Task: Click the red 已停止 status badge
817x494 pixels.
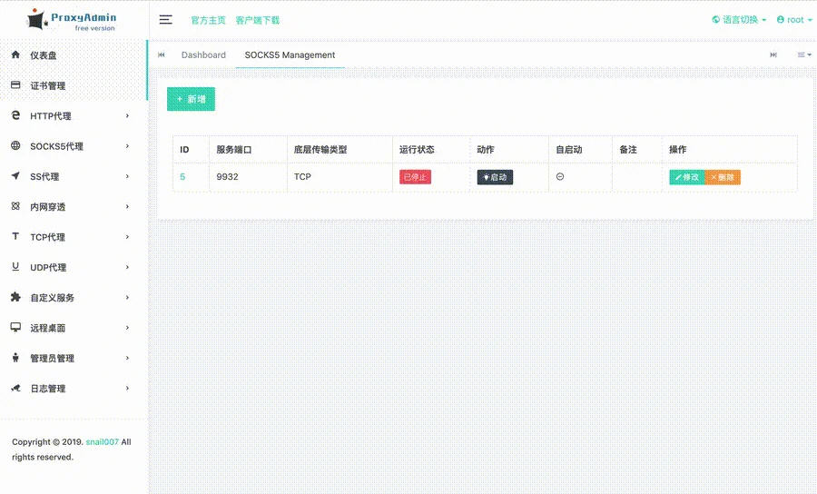Action: click(415, 177)
